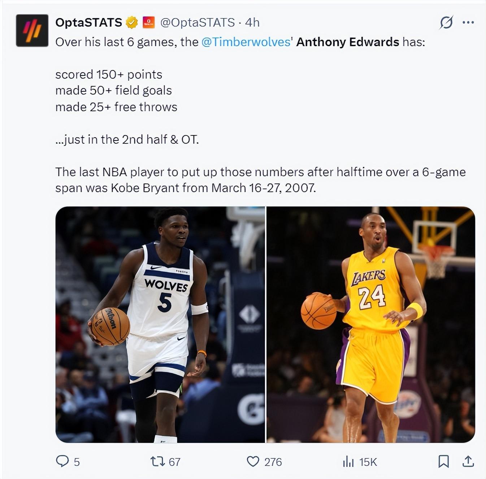Click the OptaSTATS display name
Viewport: 486px width, 479px height.
point(89,22)
